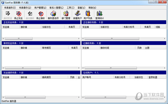Sort 在线用户 list by 当前状态 column
Screen dimensions: 168x104
[139, 77]
